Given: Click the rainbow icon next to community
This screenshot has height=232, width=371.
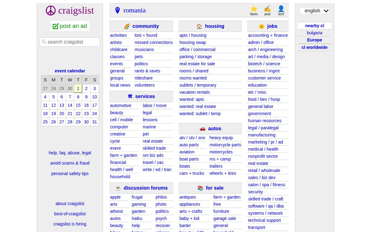Looking at the screenshot, I should coord(127,26).
